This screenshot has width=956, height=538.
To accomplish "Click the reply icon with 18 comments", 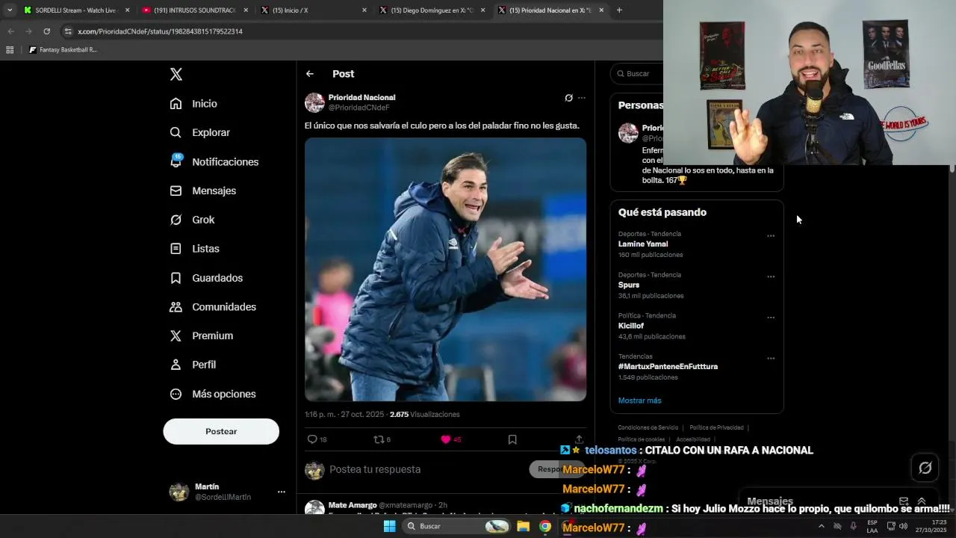I will tap(312, 439).
